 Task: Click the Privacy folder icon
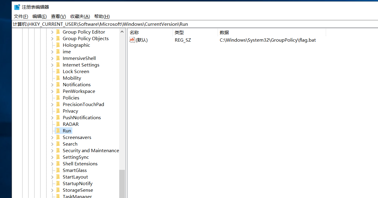tap(58, 111)
